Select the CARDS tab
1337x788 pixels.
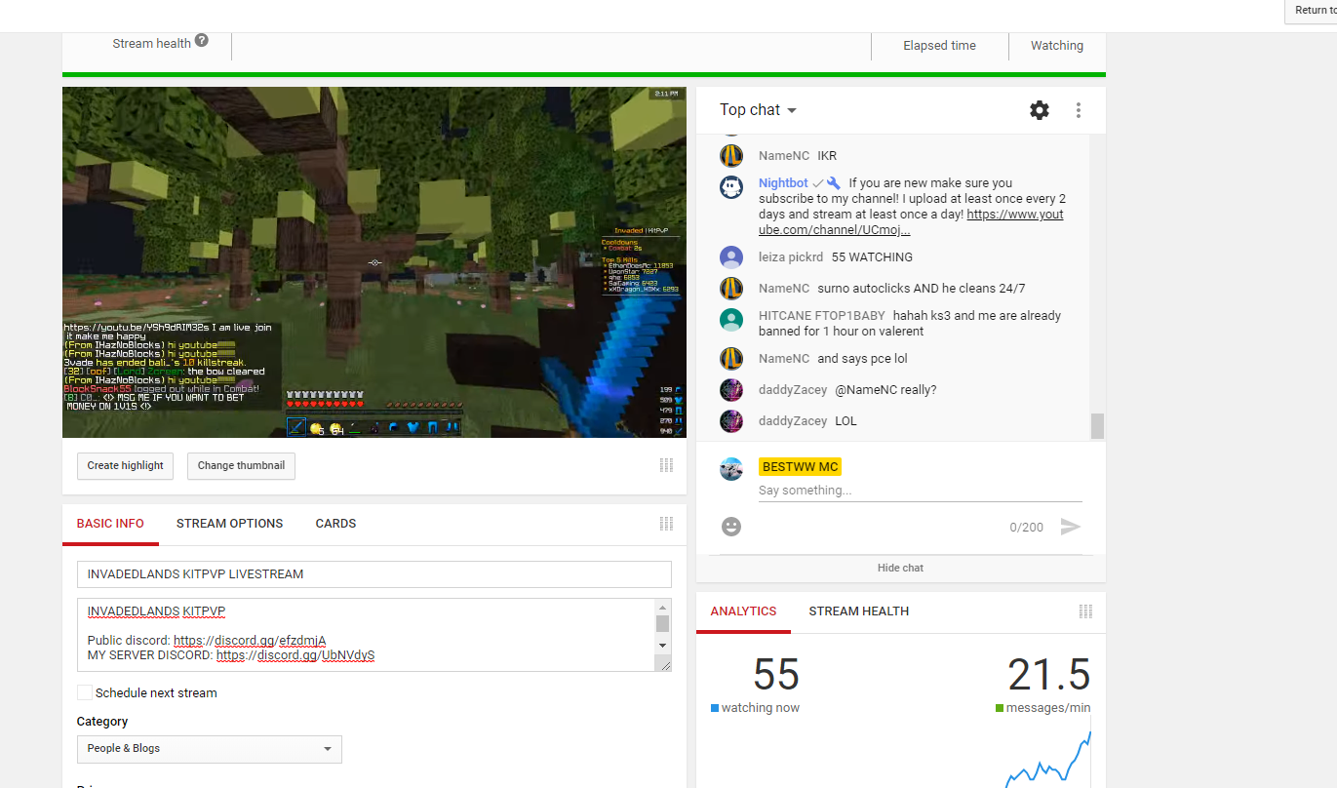click(x=335, y=524)
